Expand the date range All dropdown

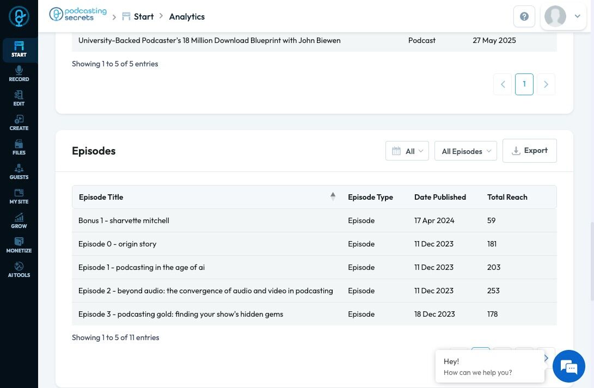click(x=407, y=151)
